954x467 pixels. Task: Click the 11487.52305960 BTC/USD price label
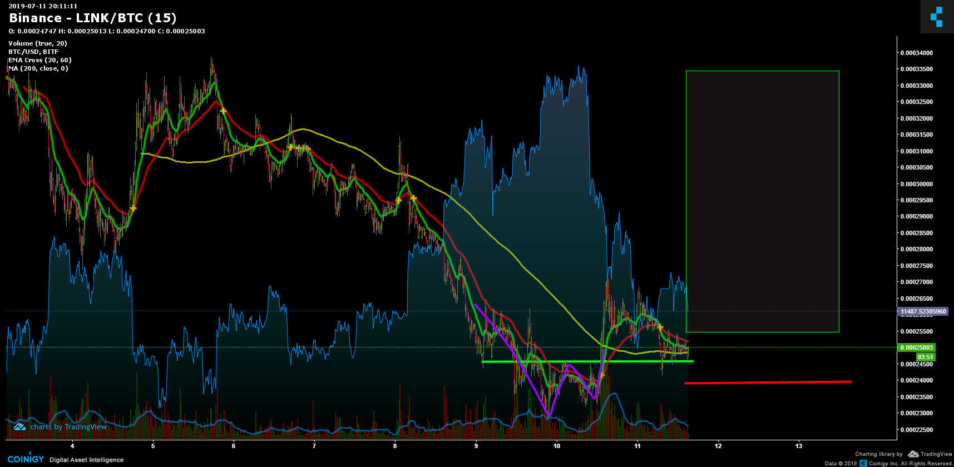tap(922, 311)
